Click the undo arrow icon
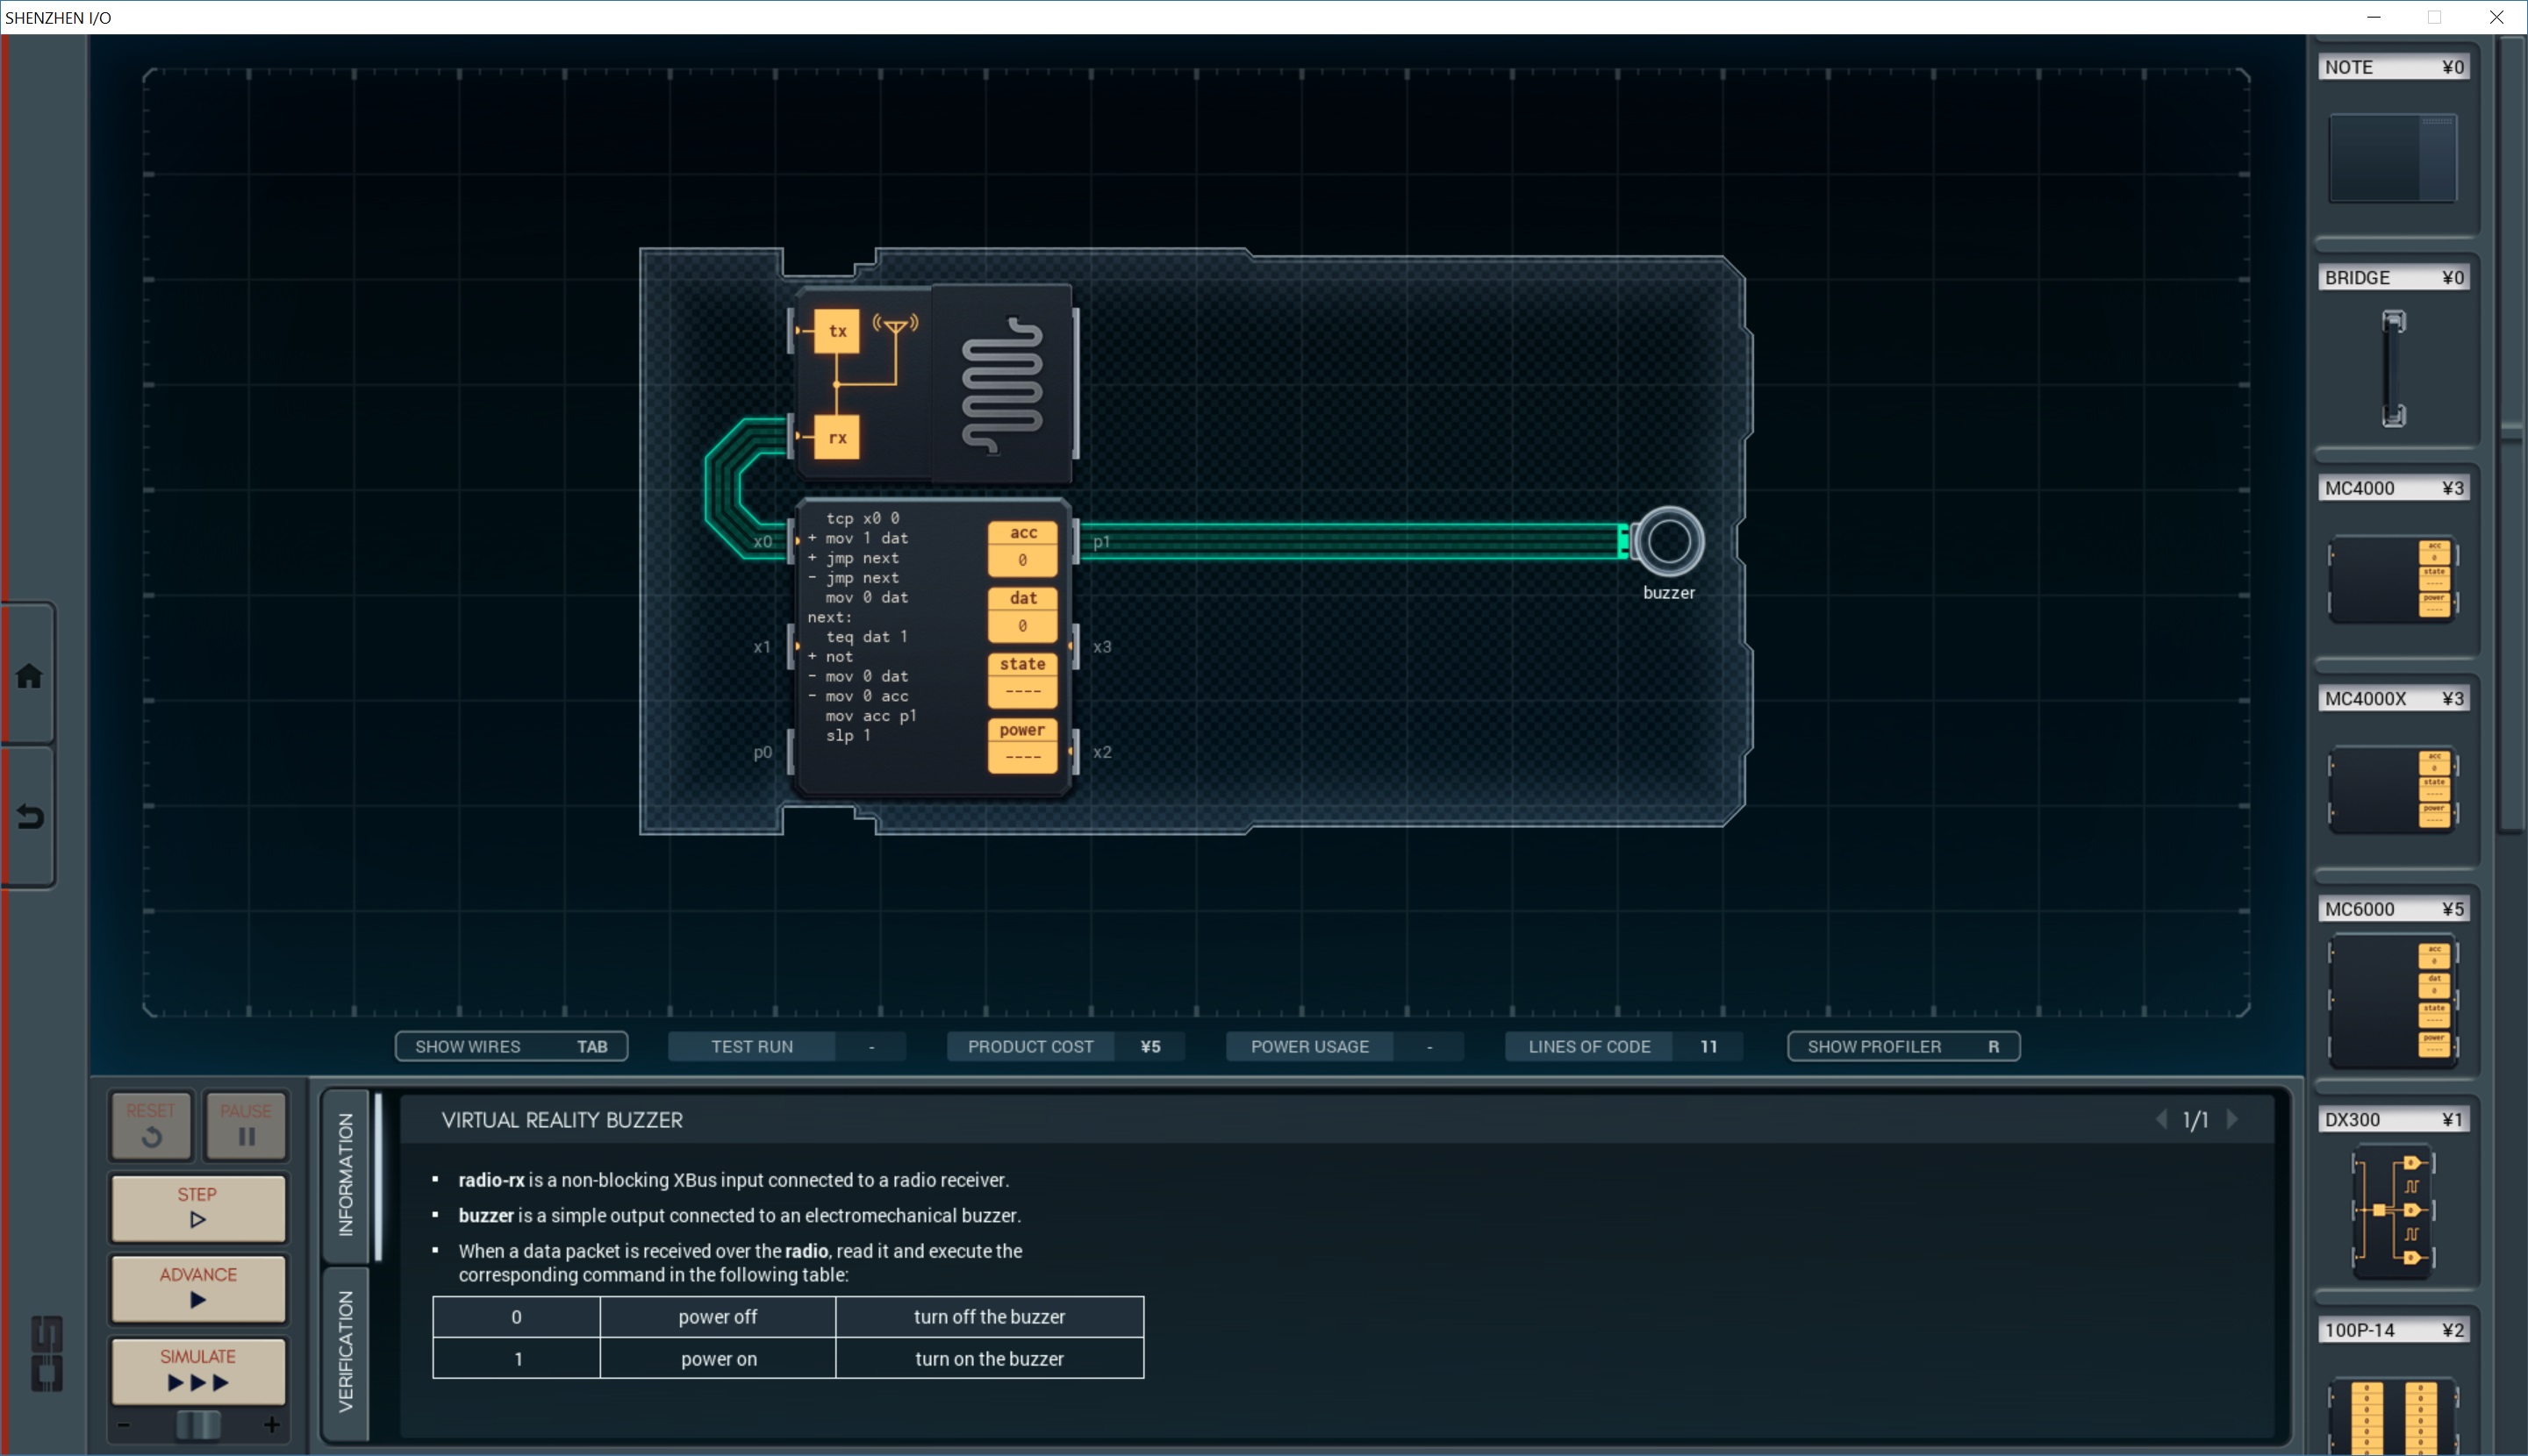 coord(29,817)
